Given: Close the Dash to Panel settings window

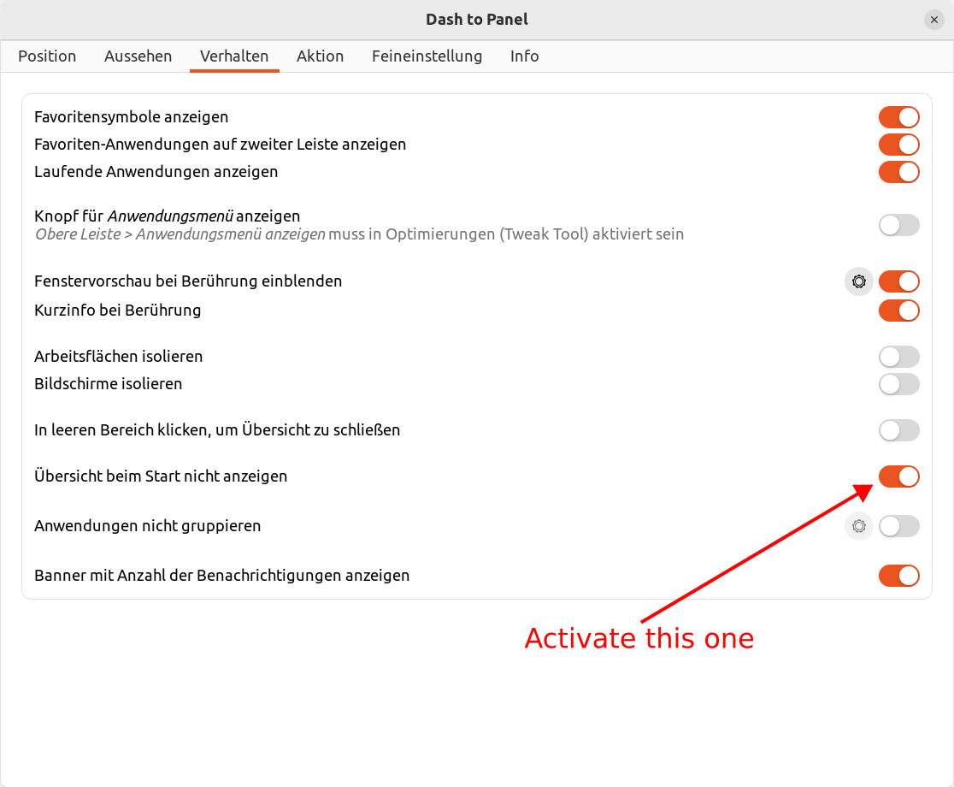Looking at the screenshot, I should 933,19.
